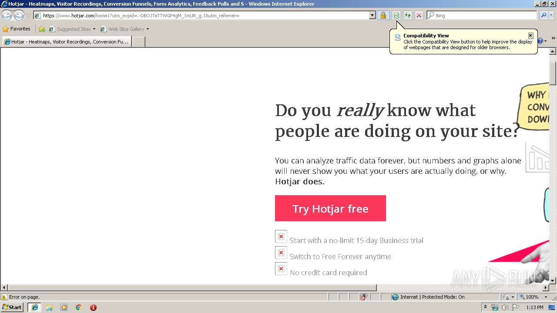557x313 pixels.
Task: Expand the zoom level dropdown arrow
Action: [546, 297]
